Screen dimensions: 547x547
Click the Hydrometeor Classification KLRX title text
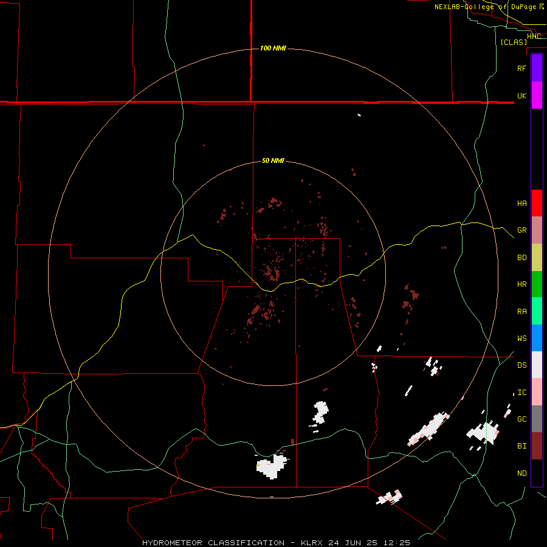(276, 543)
